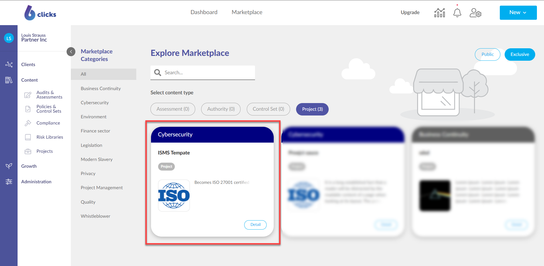Open the Louis Strauss account avatar menu
This screenshot has width=544, height=266.
pyautogui.click(x=9, y=38)
